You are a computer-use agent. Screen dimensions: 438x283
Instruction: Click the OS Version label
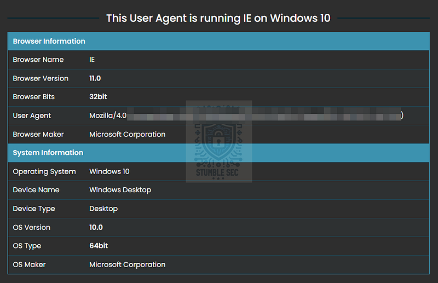pos(32,227)
